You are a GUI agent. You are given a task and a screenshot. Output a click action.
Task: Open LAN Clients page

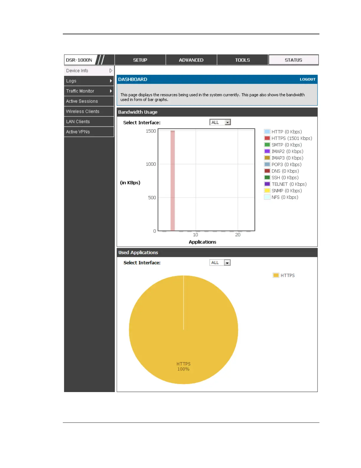click(x=78, y=122)
